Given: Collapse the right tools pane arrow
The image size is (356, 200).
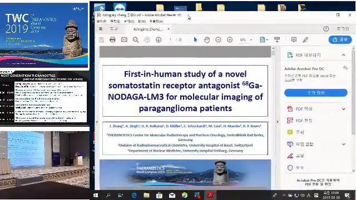Looking at the screenshot, I should pyautogui.click(x=278, y=122).
